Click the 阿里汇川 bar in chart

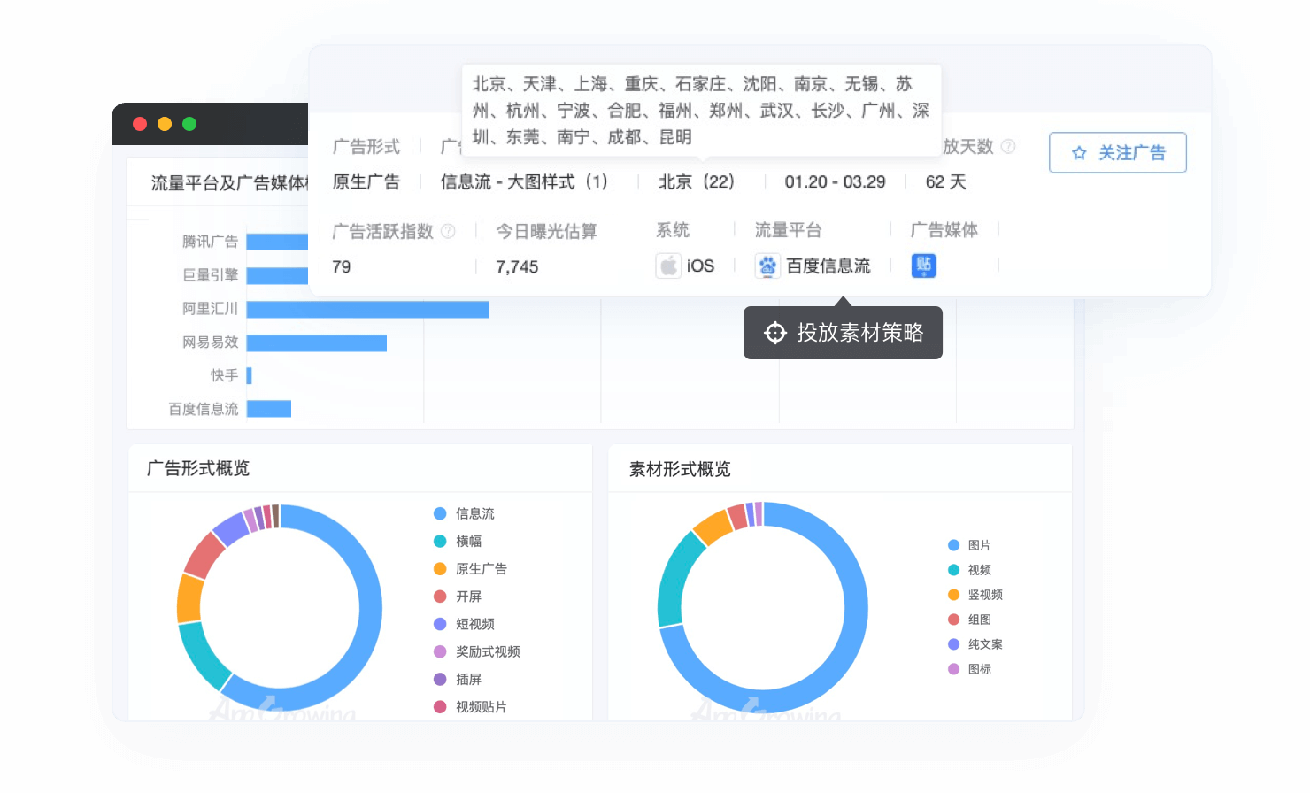pyautogui.click(x=367, y=309)
